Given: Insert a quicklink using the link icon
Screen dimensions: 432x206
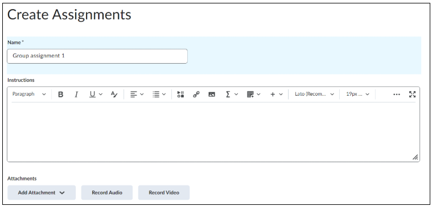Looking at the screenshot, I should click(196, 94).
